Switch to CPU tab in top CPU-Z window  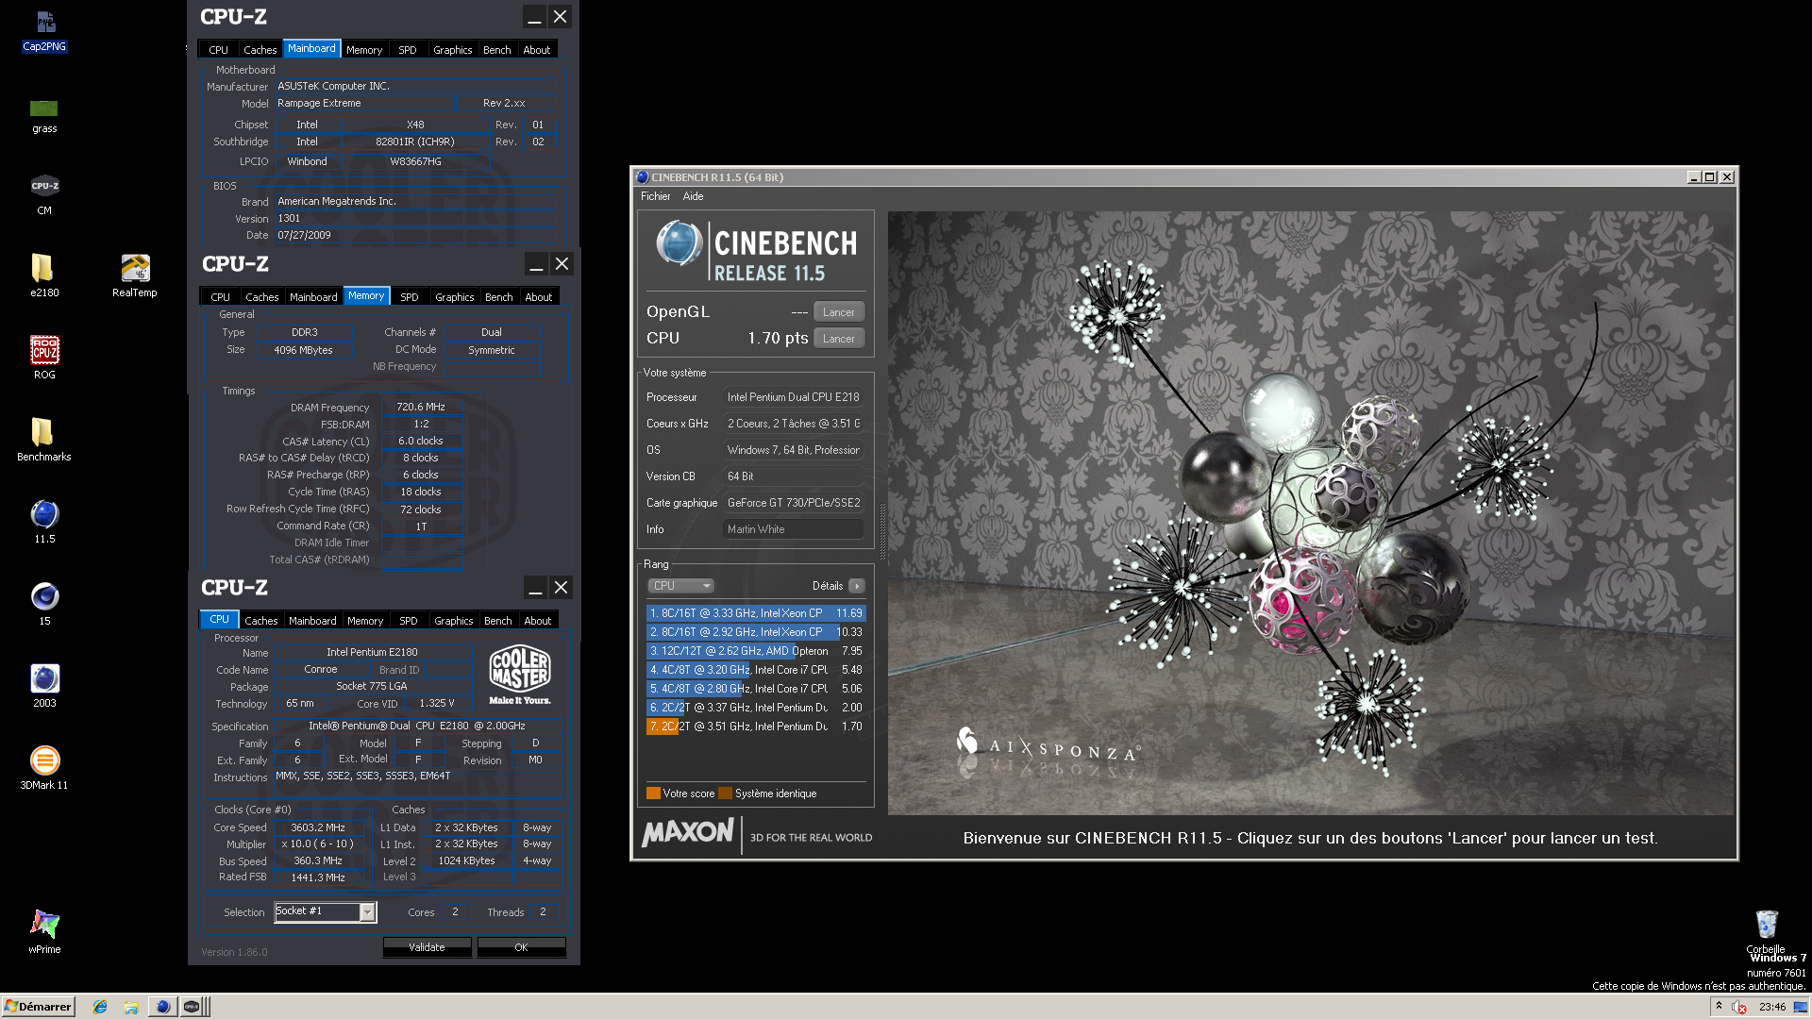coord(219,50)
